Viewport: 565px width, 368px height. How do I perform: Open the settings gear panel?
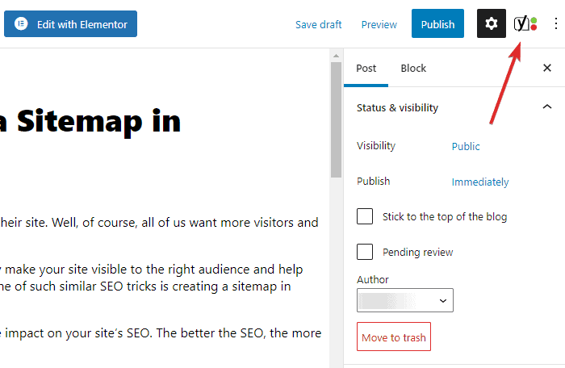(x=492, y=24)
